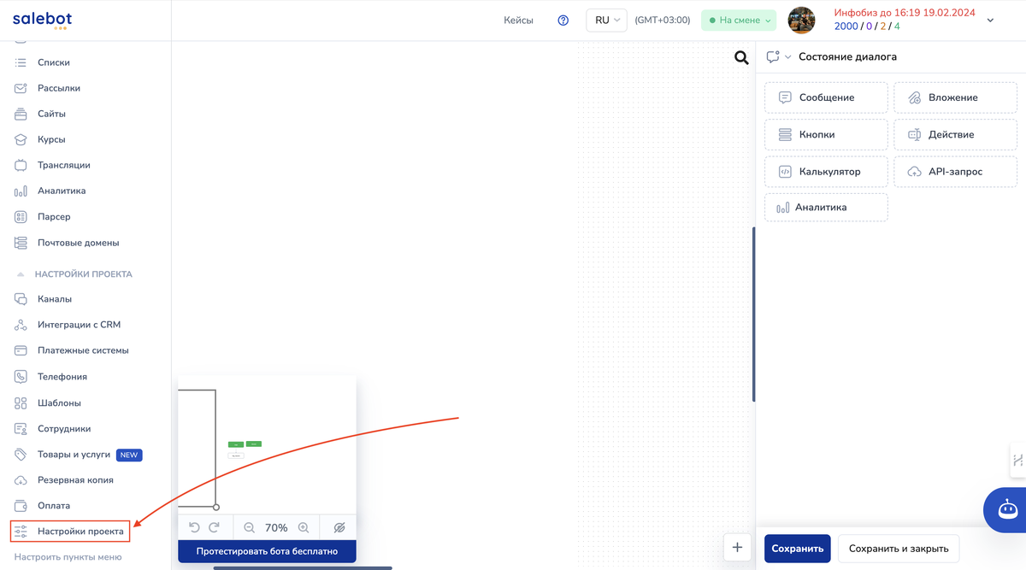The height and width of the screenshot is (570, 1026).
Task: Click the Трансляции icon in sidebar
Action: click(x=21, y=165)
